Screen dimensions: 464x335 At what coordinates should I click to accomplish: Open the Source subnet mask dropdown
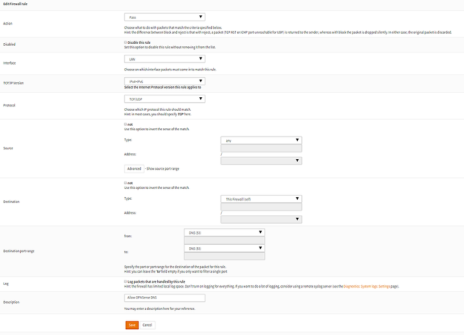point(261,160)
